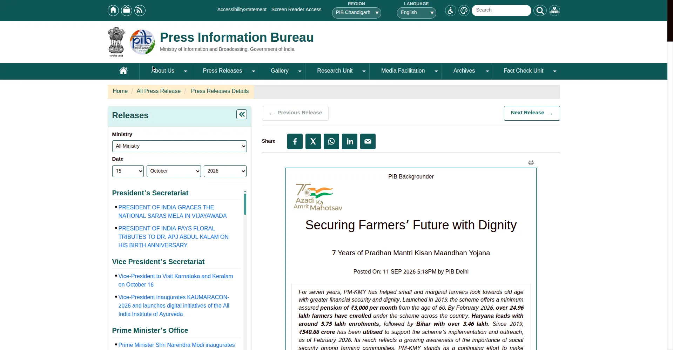Click the PIB logo image
This screenshot has width=673, height=350.
pyautogui.click(x=142, y=42)
